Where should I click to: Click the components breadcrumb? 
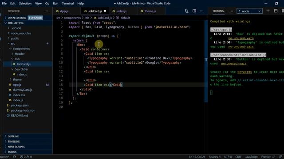[72, 18]
